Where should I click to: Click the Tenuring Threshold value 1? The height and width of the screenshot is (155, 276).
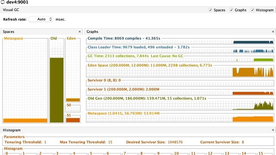(x=45, y=142)
